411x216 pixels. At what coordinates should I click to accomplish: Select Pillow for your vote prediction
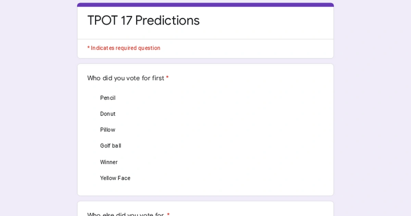(x=107, y=130)
